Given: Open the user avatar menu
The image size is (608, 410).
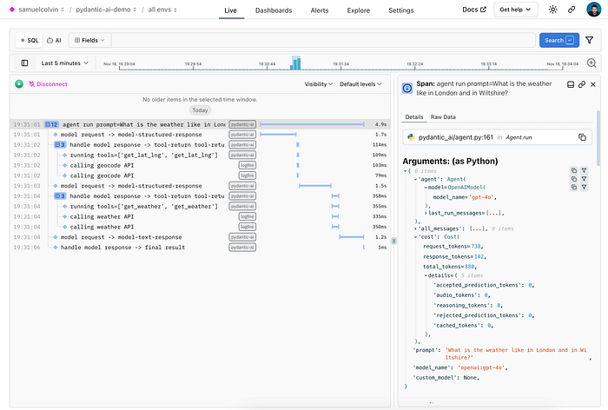Looking at the screenshot, I should pyautogui.click(x=592, y=10).
